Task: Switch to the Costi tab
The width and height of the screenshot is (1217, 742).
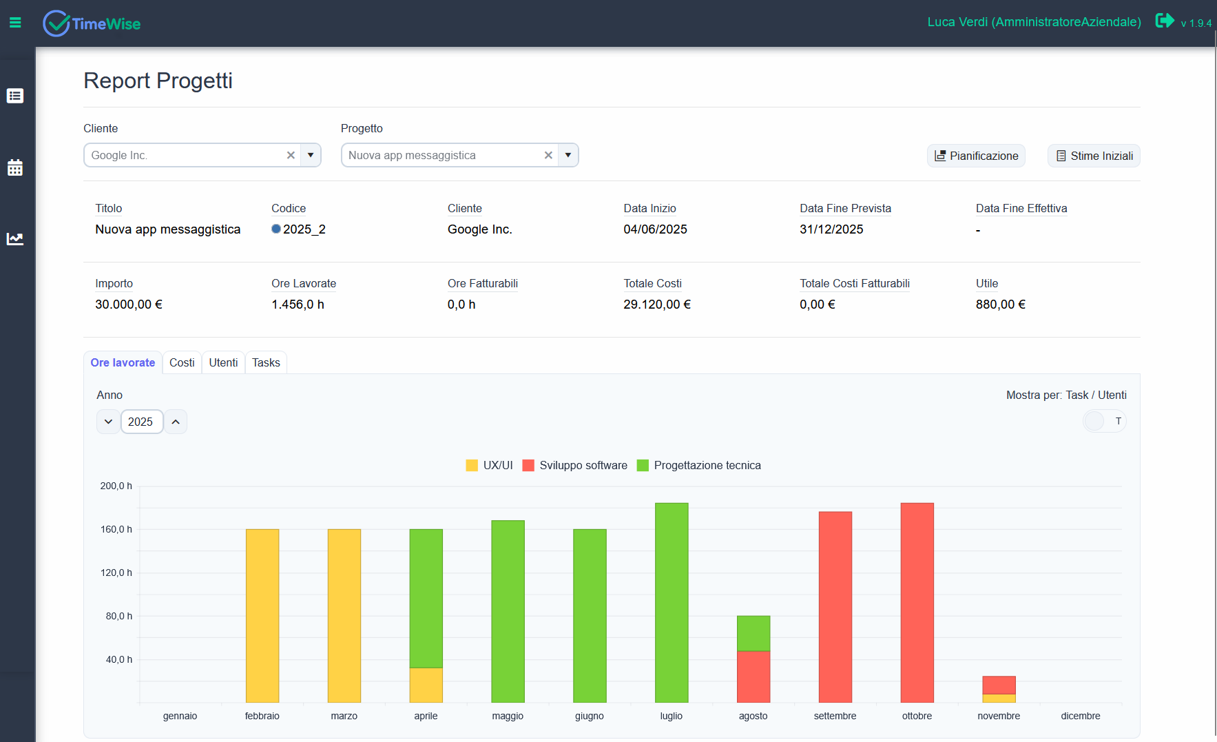Action: (x=182, y=362)
